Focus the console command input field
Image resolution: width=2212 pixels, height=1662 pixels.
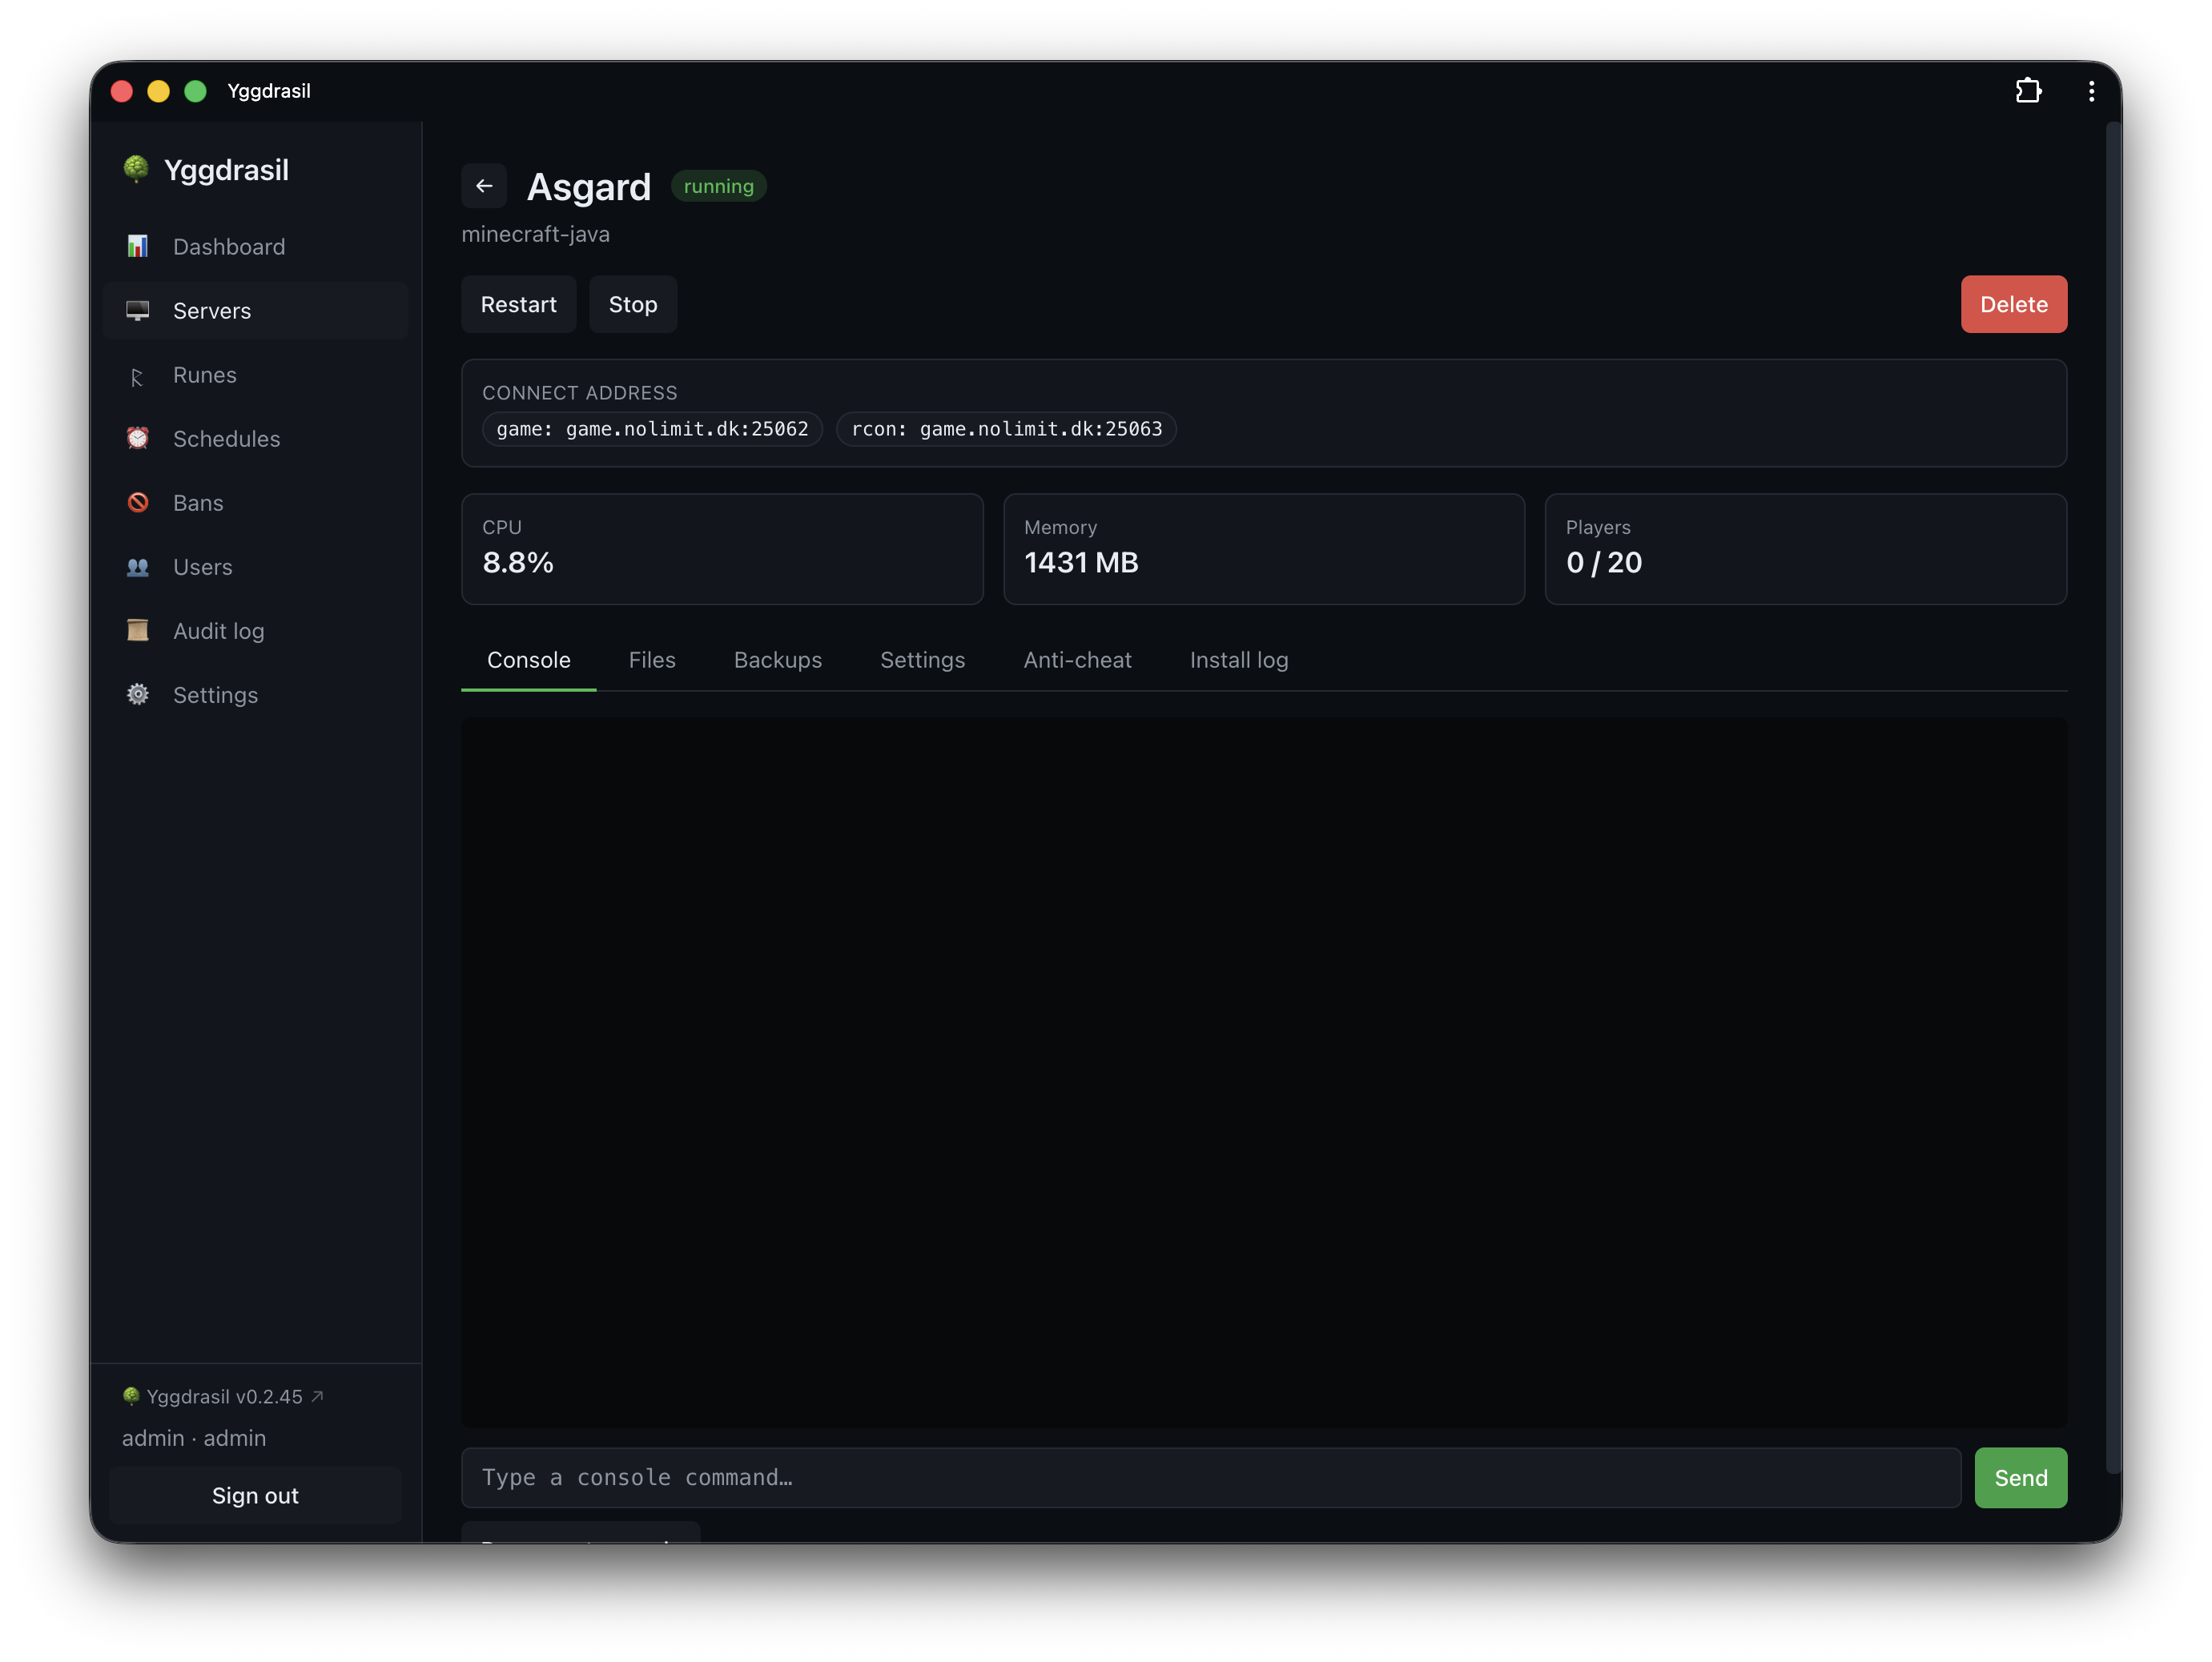(x=1210, y=1477)
